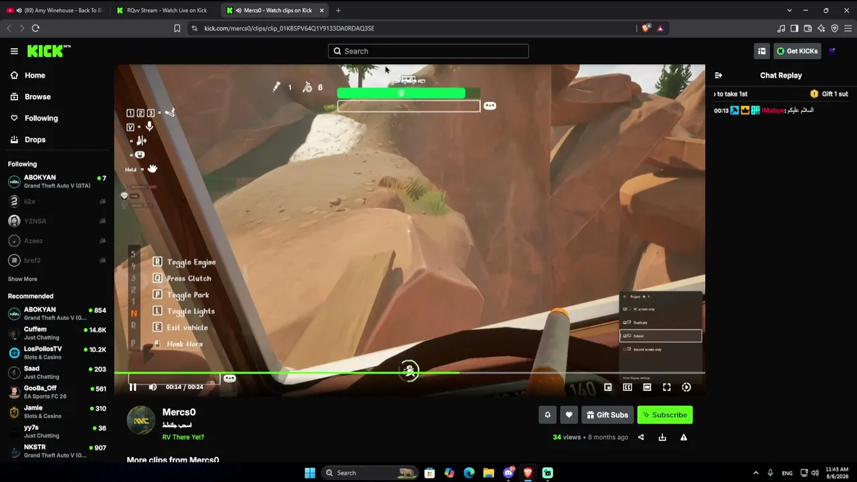Toggle mini player mode
The width and height of the screenshot is (857, 482).
(608, 387)
